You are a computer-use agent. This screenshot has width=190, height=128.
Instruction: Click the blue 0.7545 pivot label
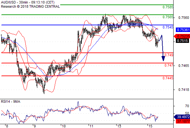coord(168,27)
